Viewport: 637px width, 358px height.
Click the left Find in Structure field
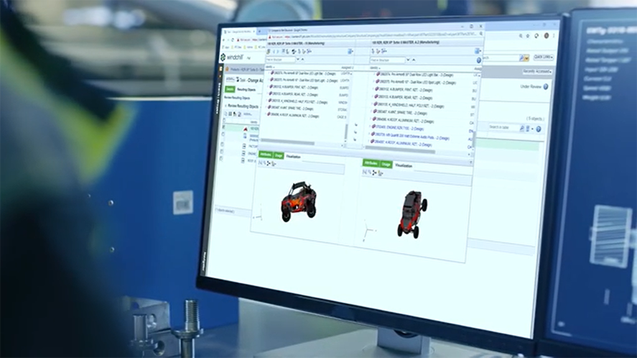click(281, 59)
